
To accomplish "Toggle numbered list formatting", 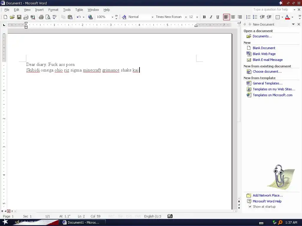I will (x=248, y=17).
